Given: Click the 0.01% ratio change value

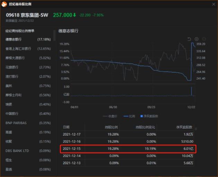Looking at the screenshot, I should (151, 163).
